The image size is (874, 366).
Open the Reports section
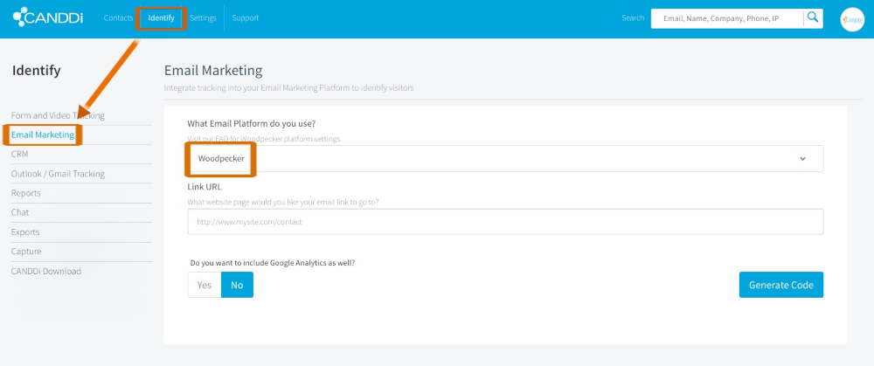[25, 193]
